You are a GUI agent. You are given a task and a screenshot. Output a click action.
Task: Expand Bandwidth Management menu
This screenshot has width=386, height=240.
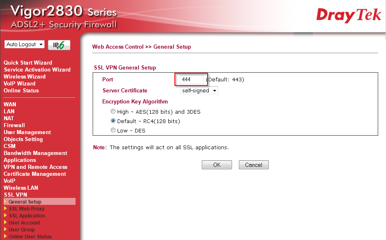point(36,153)
